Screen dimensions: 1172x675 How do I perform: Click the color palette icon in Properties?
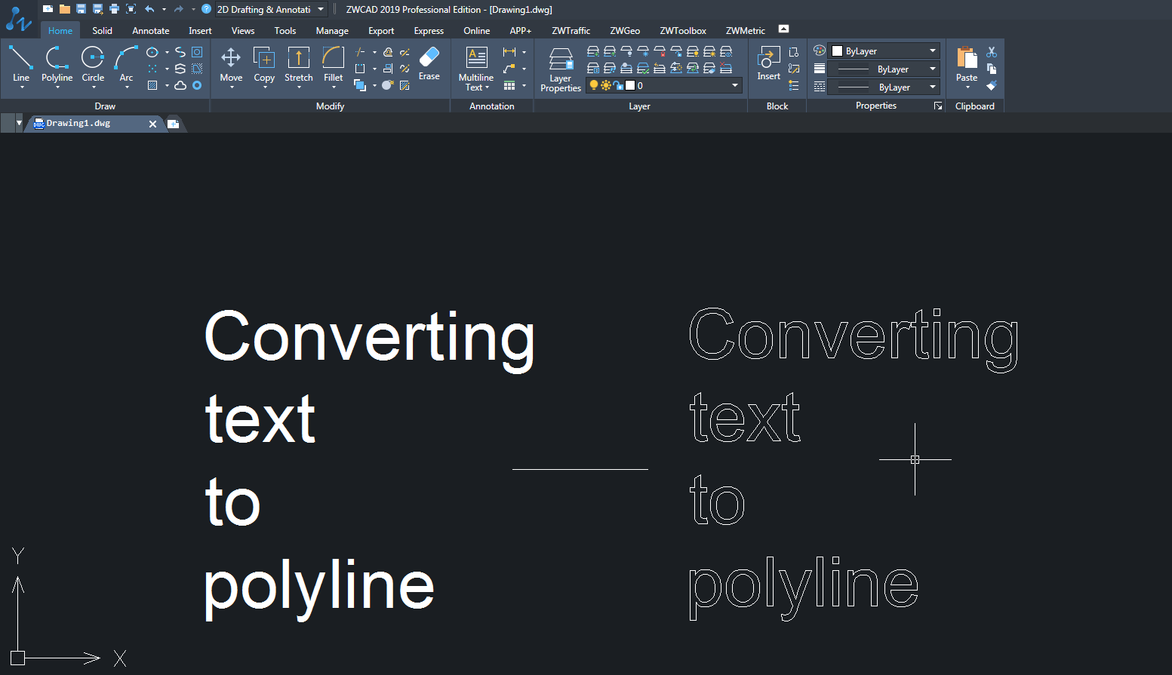pos(820,51)
